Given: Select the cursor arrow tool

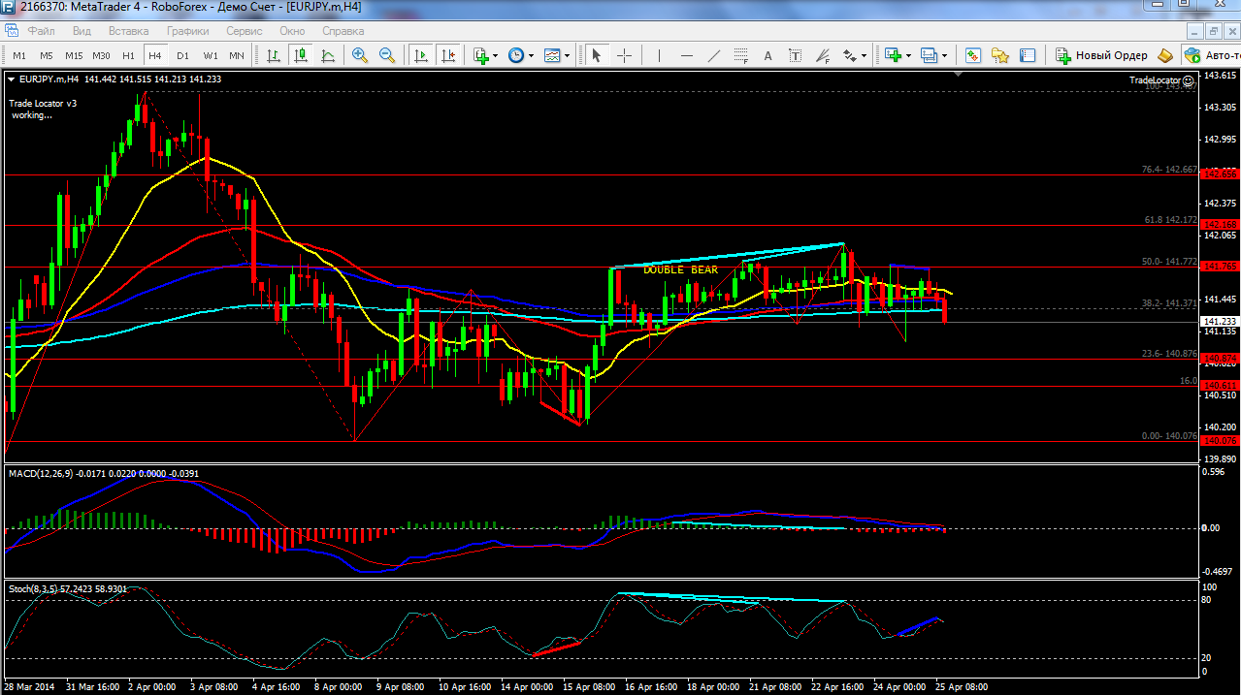Looking at the screenshot, I should click(x=597, y=55).
